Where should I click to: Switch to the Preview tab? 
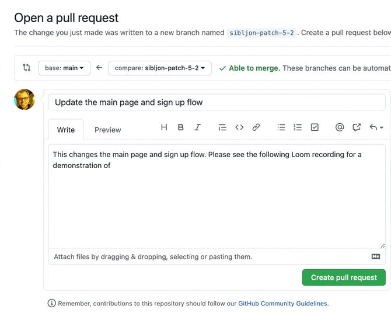[108, 130]
